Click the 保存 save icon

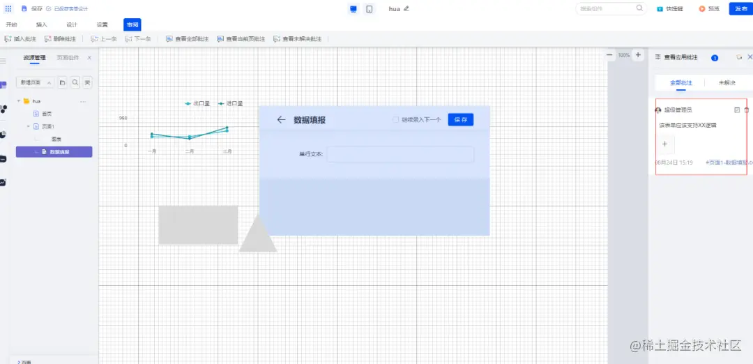click(24, 8)
